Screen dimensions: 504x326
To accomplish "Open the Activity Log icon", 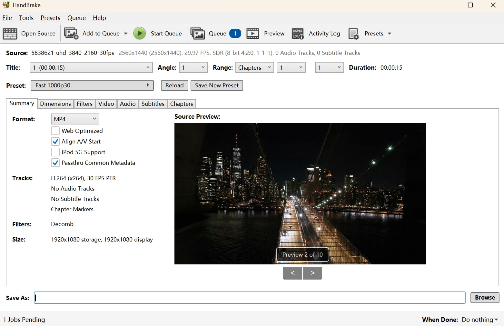I will [x=298, y=34].
